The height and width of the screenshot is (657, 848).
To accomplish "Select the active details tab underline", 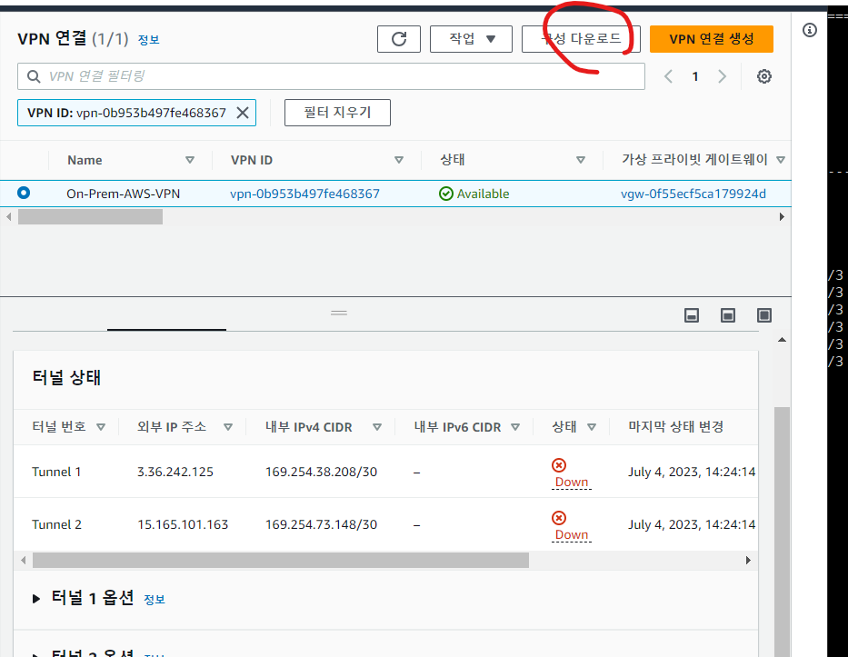I will pos(166,329).
